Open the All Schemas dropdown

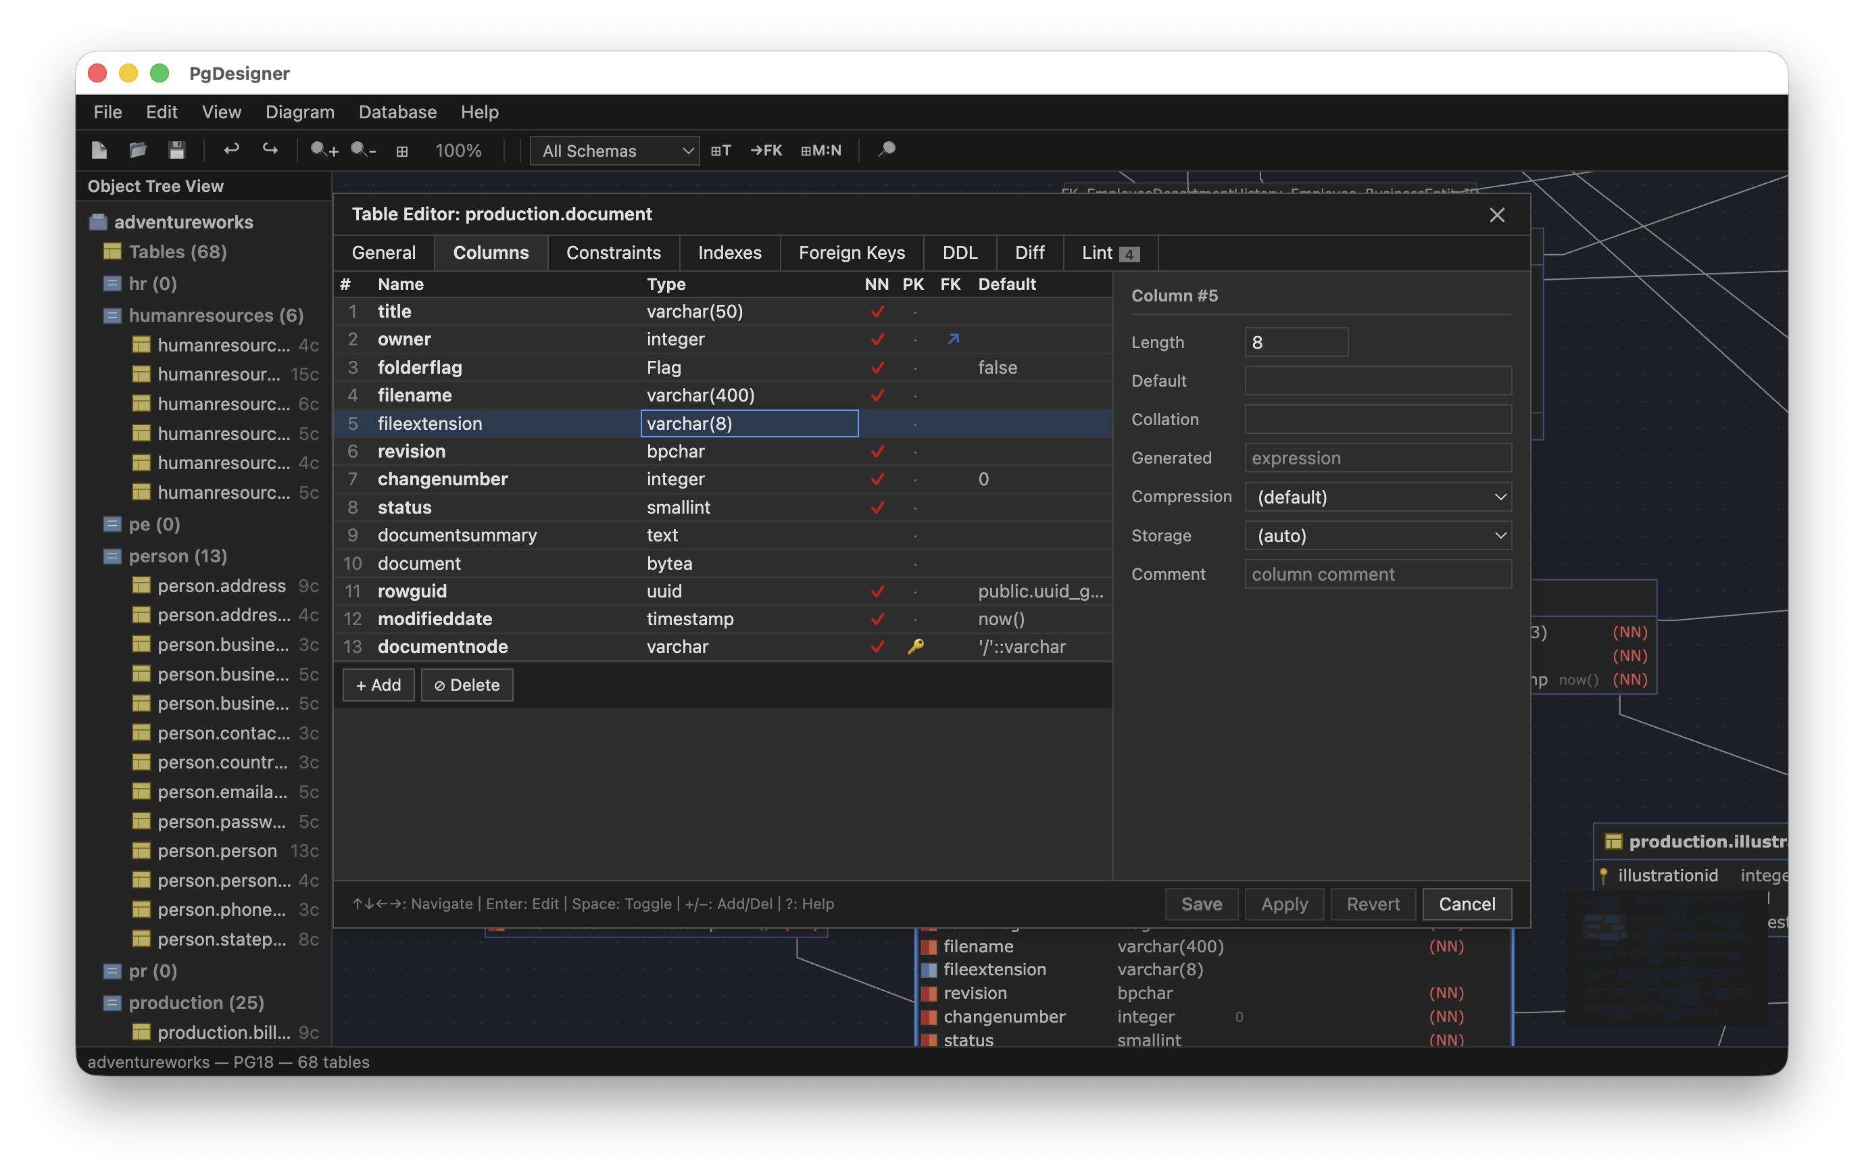614,150
